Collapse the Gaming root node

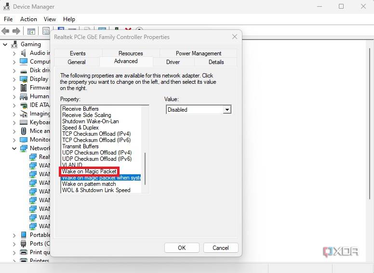coord(5,45)
